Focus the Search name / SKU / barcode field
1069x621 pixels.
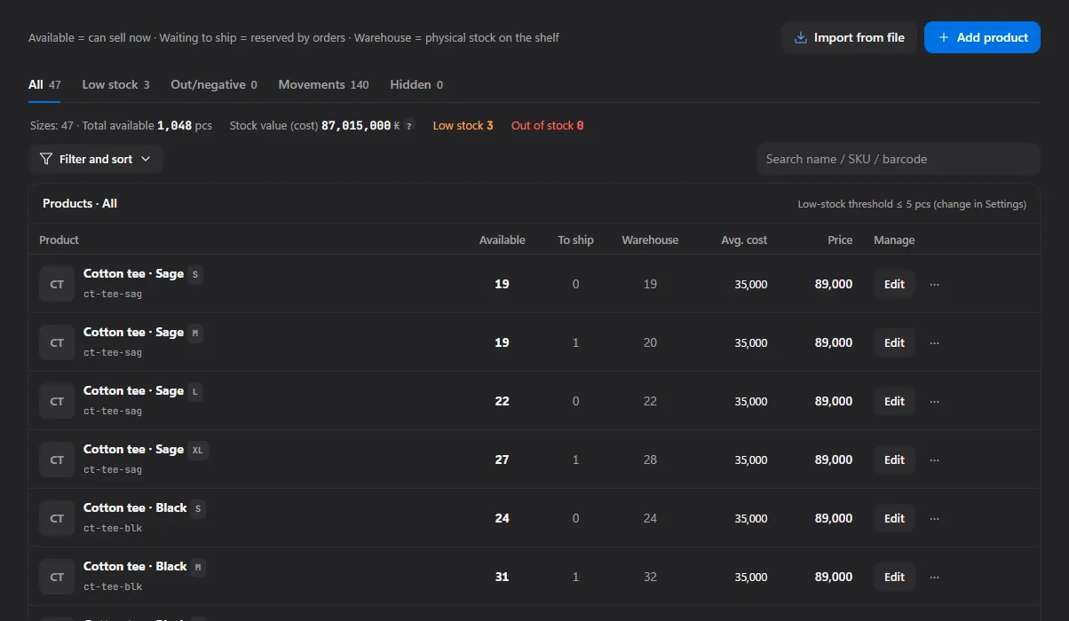coord(898,159)
